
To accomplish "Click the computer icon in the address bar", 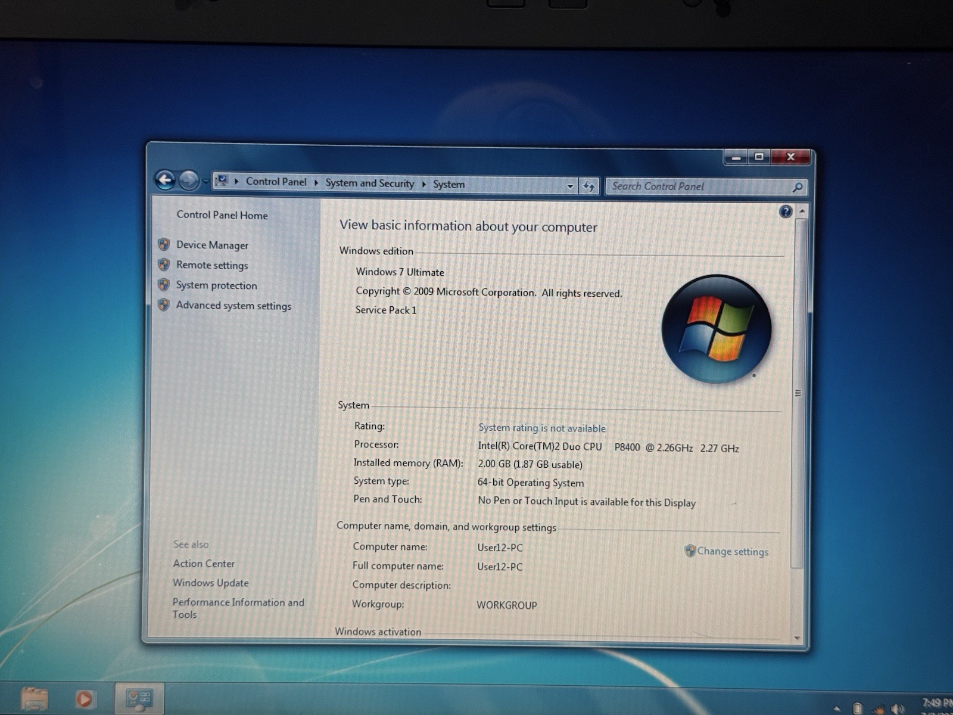I will click(222, 181).
